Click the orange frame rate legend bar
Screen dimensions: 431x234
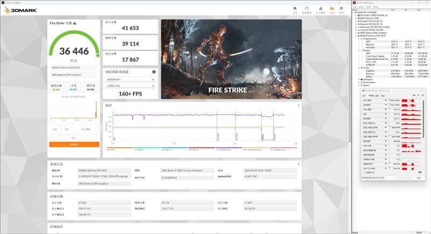(120, 148)
